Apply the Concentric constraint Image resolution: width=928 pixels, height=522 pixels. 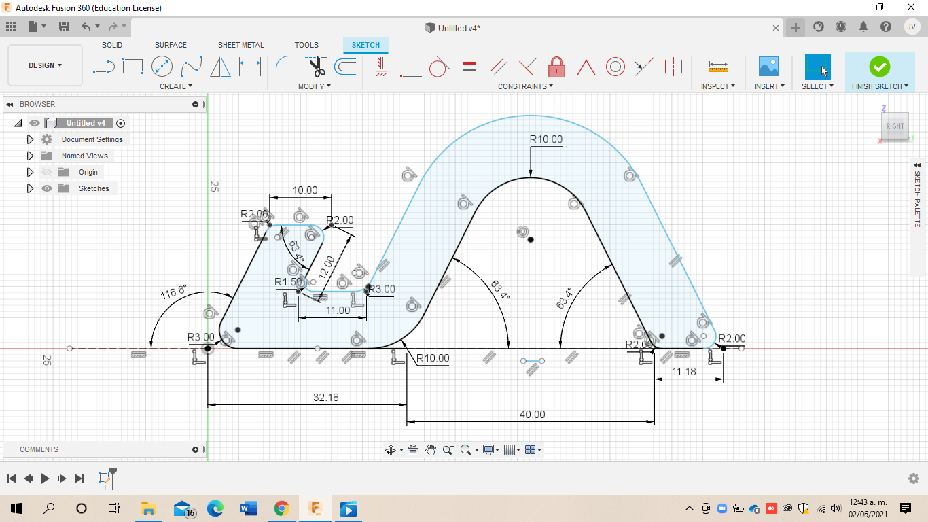click(615, 67)
